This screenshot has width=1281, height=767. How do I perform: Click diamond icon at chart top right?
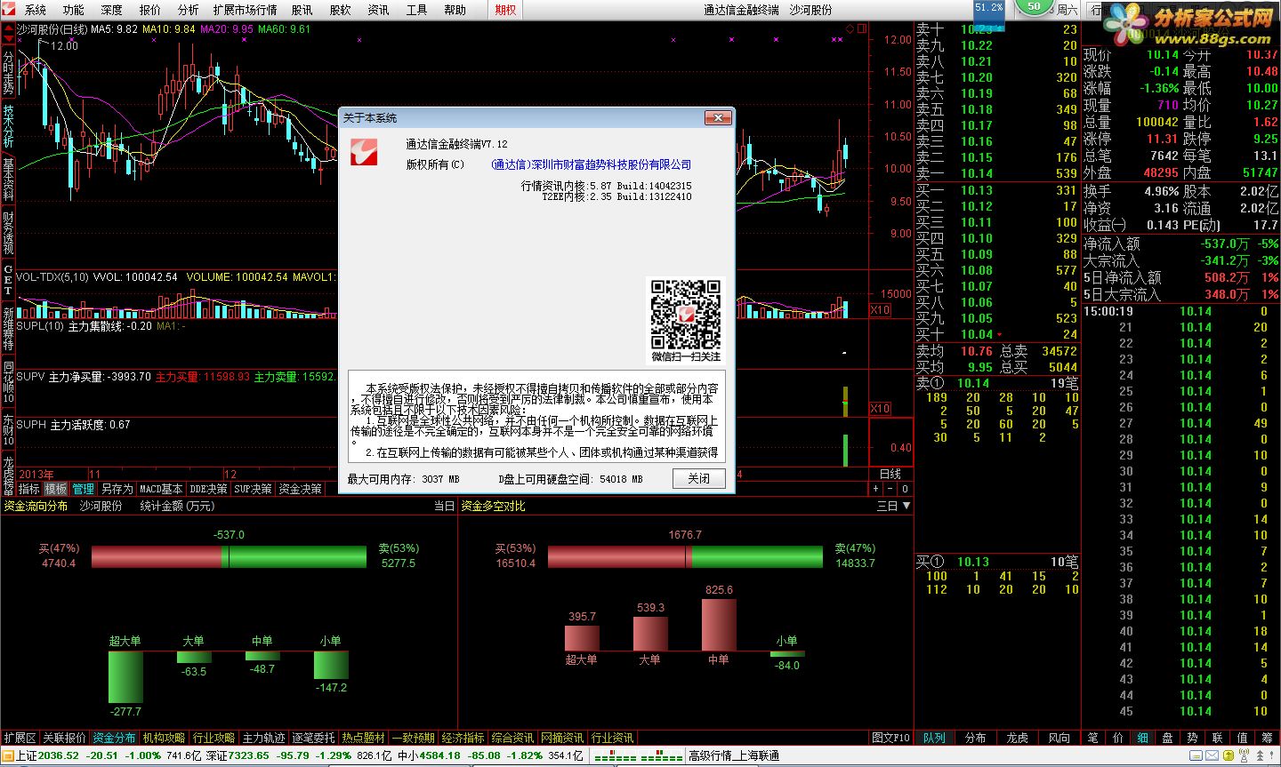point(850,29)
